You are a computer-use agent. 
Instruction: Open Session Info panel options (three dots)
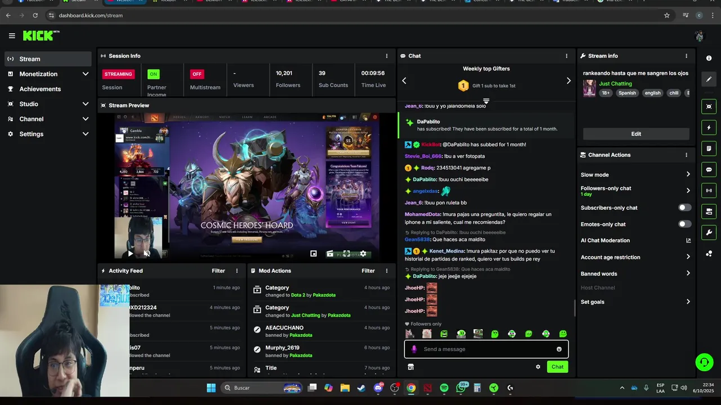click(x=386, y=56)
